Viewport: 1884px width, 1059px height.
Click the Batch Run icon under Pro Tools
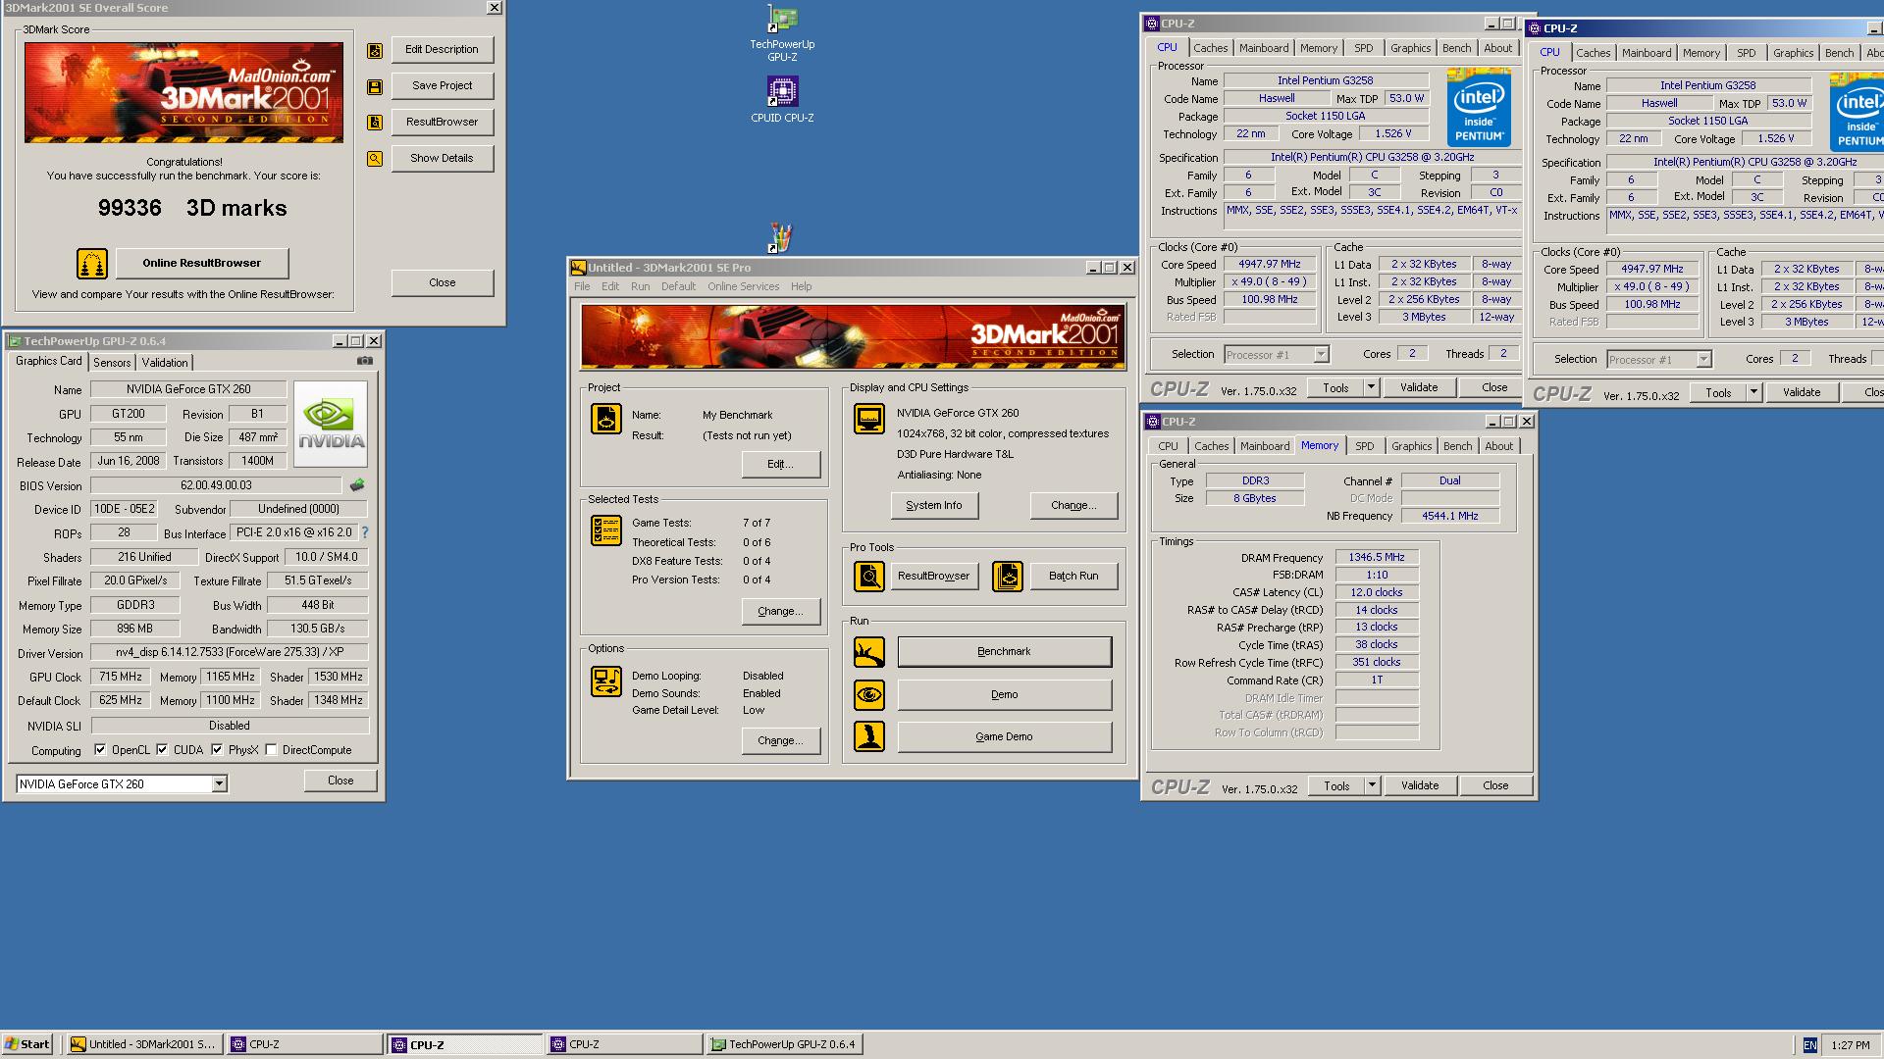1008,577
